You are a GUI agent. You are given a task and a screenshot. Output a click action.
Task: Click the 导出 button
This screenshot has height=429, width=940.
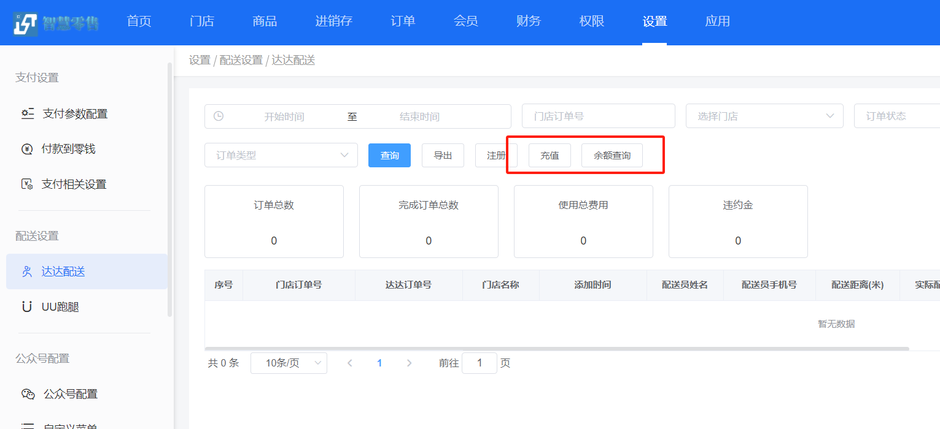click(x=443, y=155)
